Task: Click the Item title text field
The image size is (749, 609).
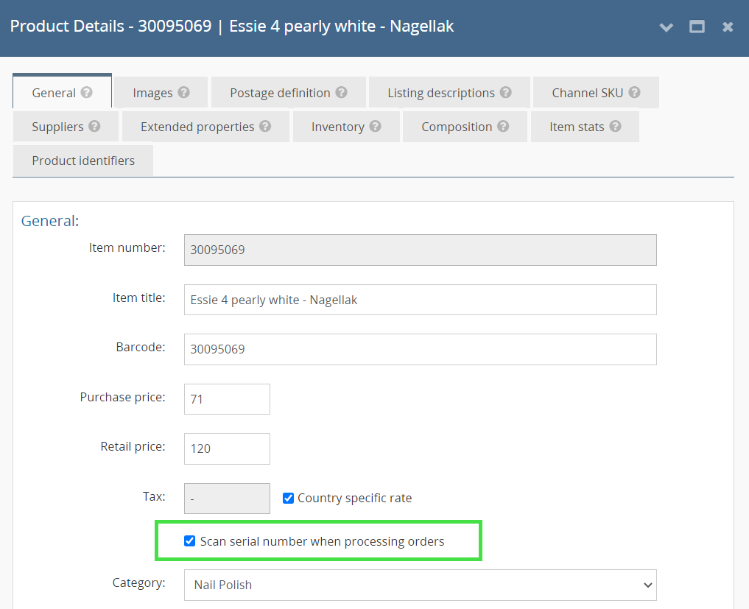Action: point(420,300)
